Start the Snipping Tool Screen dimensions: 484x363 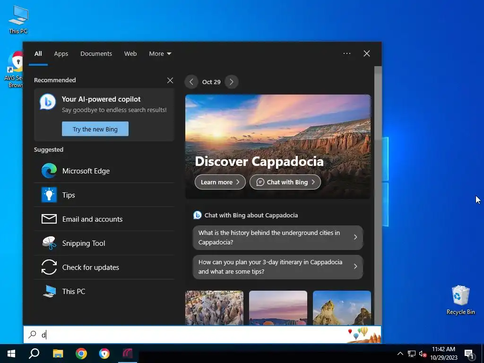click(104, 243)
